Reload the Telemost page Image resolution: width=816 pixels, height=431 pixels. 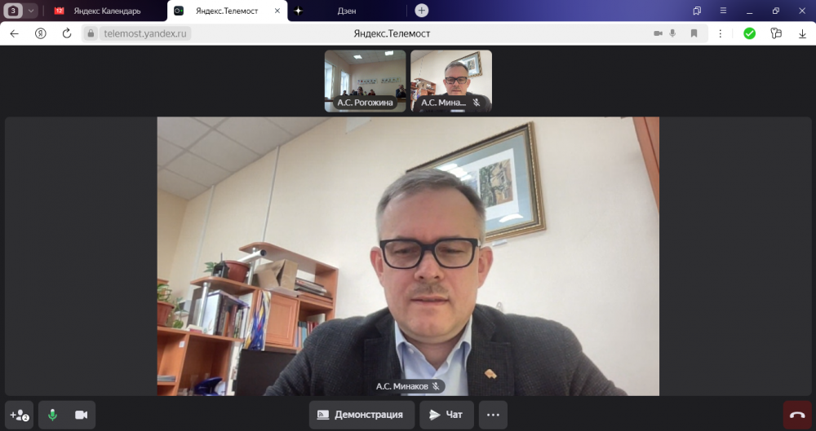click(x=67, y=33)
